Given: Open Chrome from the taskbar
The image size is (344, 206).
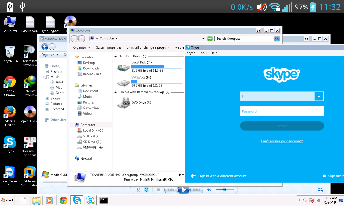Looking at the screenshot, I should (63, 200).
